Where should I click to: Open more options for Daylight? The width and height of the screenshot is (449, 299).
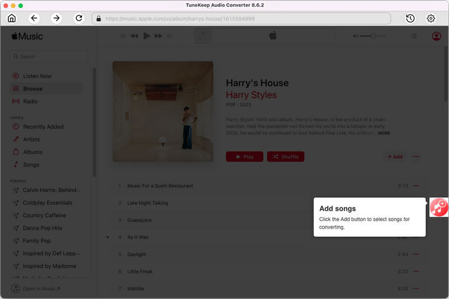[416, 254]
